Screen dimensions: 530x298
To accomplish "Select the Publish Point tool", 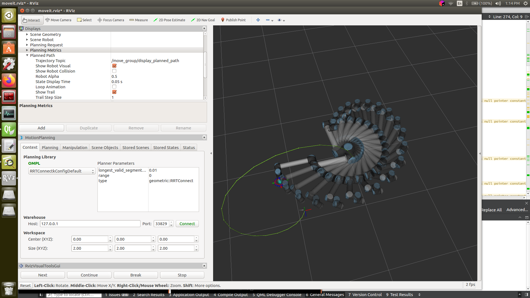I will pos(233,20).
